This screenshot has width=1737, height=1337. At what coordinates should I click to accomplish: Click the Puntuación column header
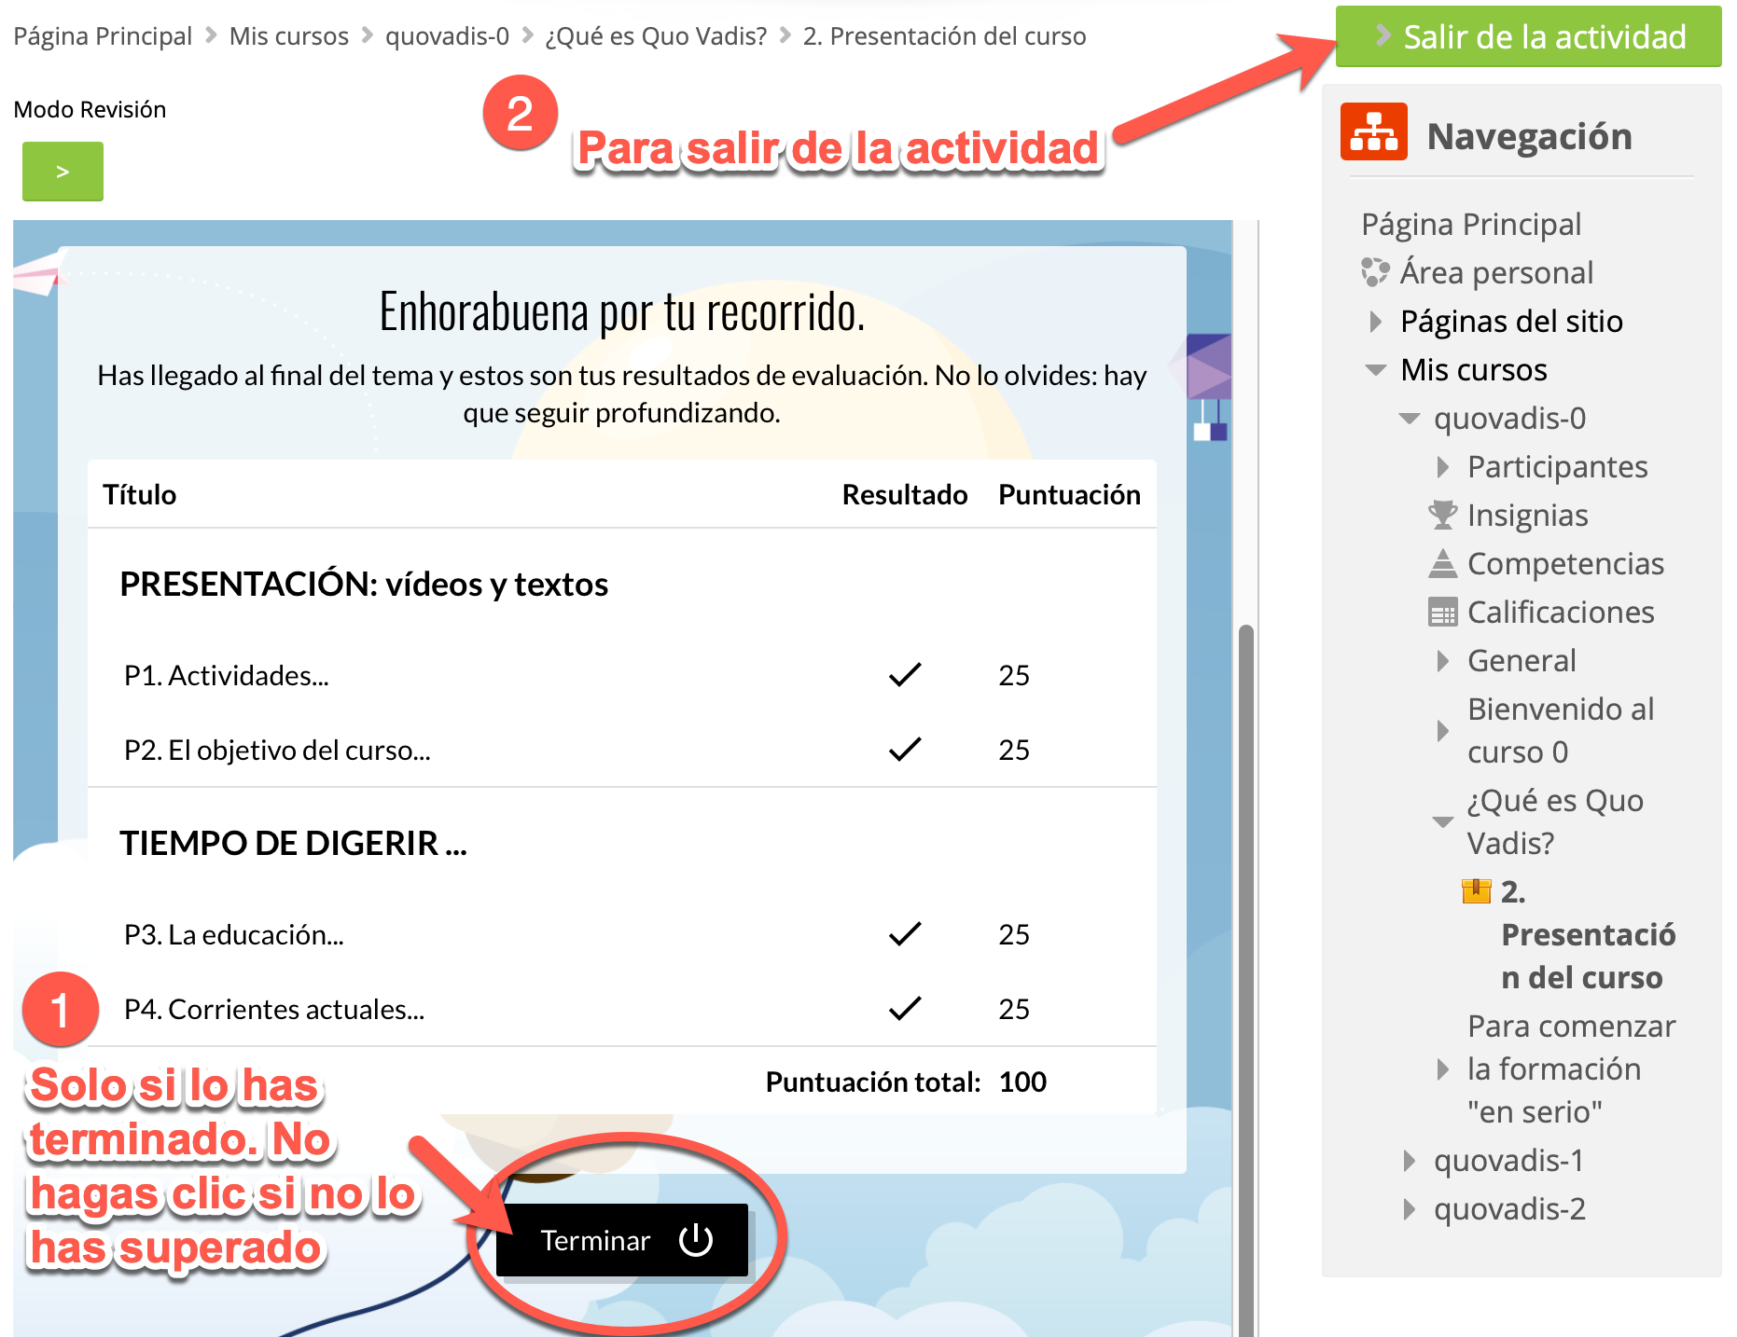(1069, 494)
